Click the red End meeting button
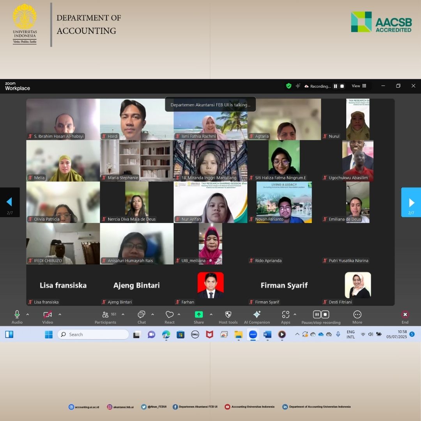 [x=405, y=315]
